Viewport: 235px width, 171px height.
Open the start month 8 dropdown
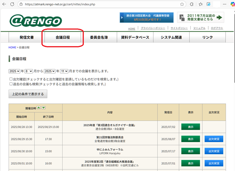(x=29, y=71)
